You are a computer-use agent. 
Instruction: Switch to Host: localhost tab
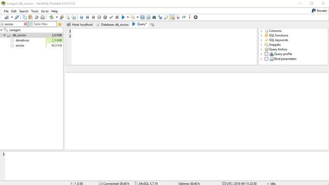[80, 25]
